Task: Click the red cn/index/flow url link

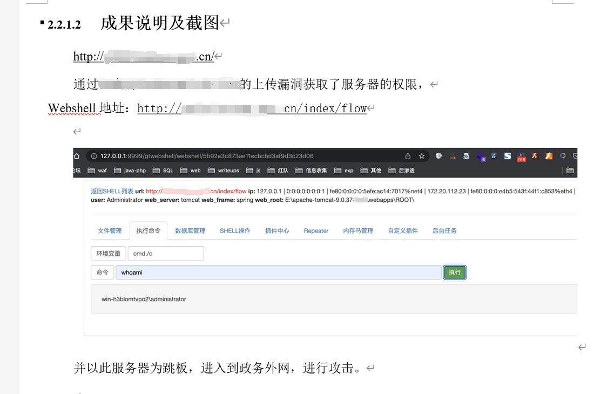Action: [x=196, y=191]
